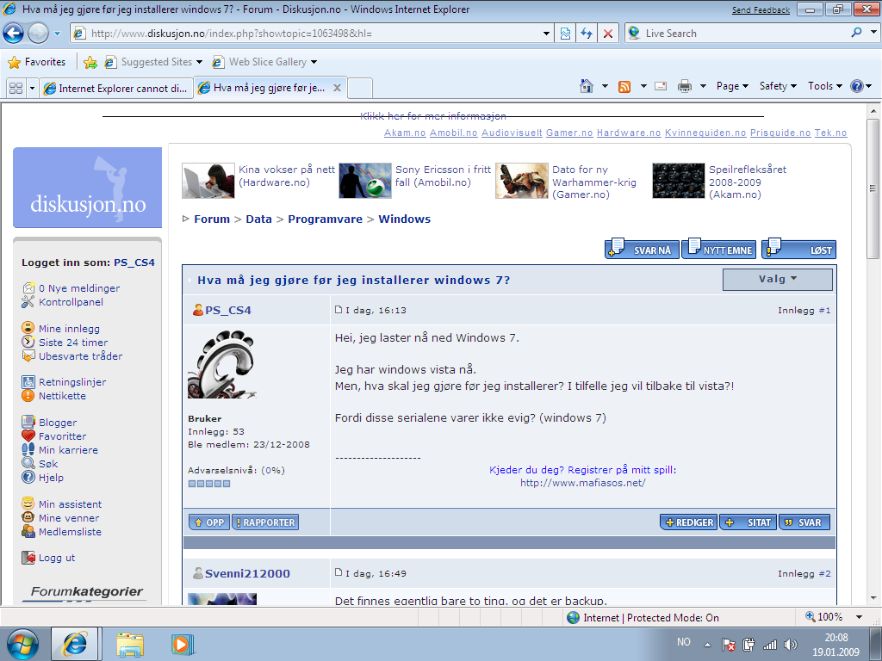Close the current forum tab
The width and height of the screenshot is (882, 661).
[337, 88]
